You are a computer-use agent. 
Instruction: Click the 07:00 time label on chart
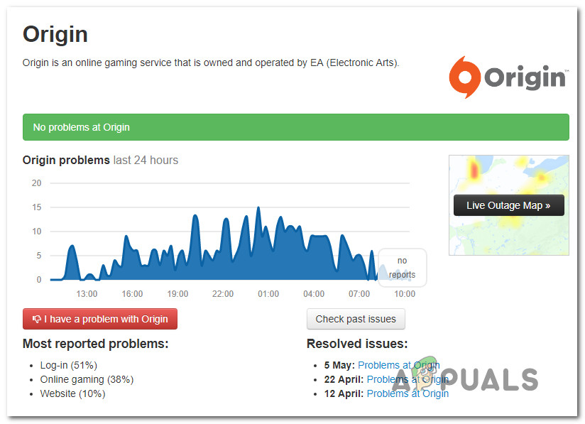tap(359, 294)
